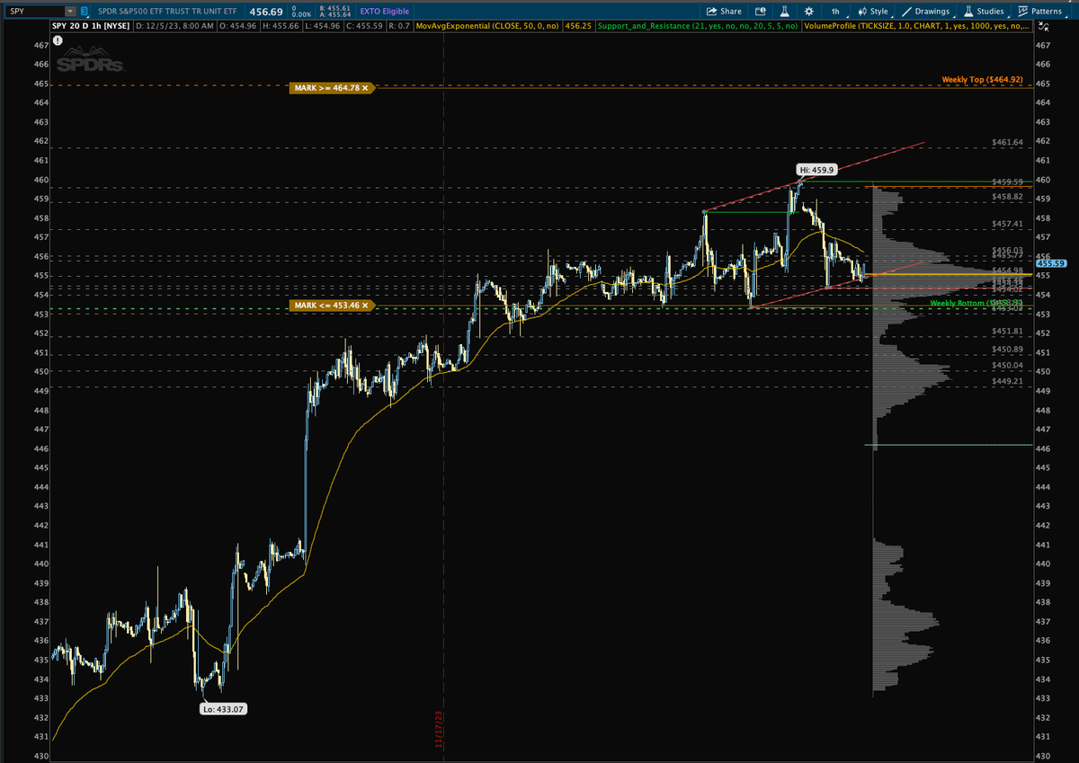Click the Studies flask icon
This screenshot has width=1079, height=763.
coord(968,11)
